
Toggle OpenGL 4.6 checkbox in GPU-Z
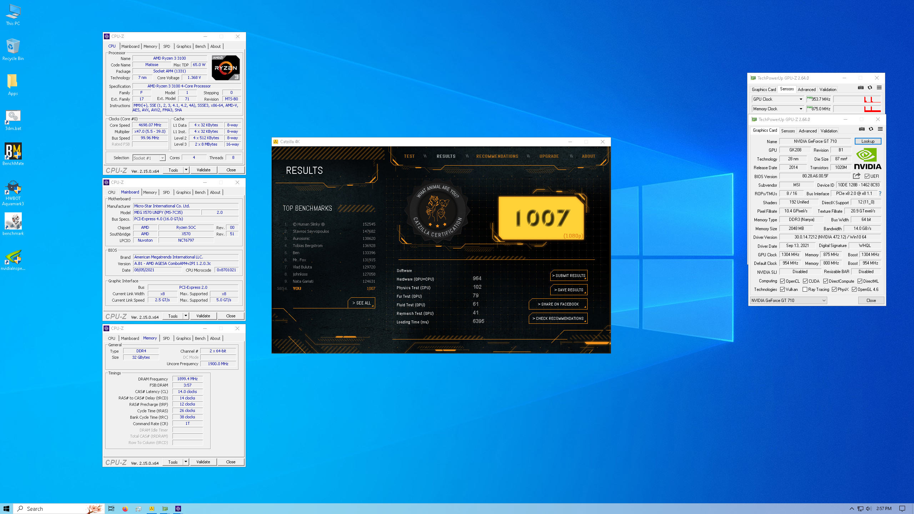[854, 289]
